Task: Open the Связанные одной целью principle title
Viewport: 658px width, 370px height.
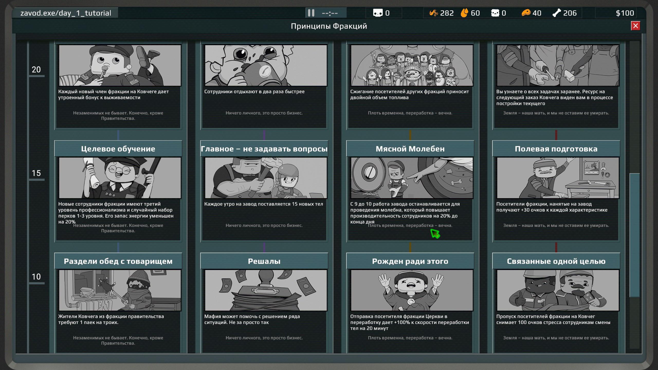Action: [x=556, y=261]
